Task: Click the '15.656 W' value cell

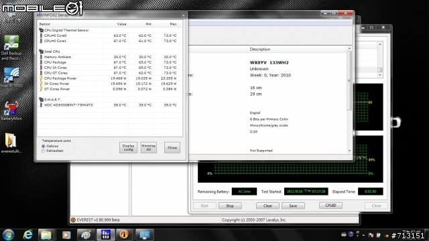Action: click(119, 84)
